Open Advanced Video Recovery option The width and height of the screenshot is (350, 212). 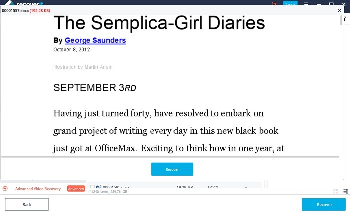38,189
